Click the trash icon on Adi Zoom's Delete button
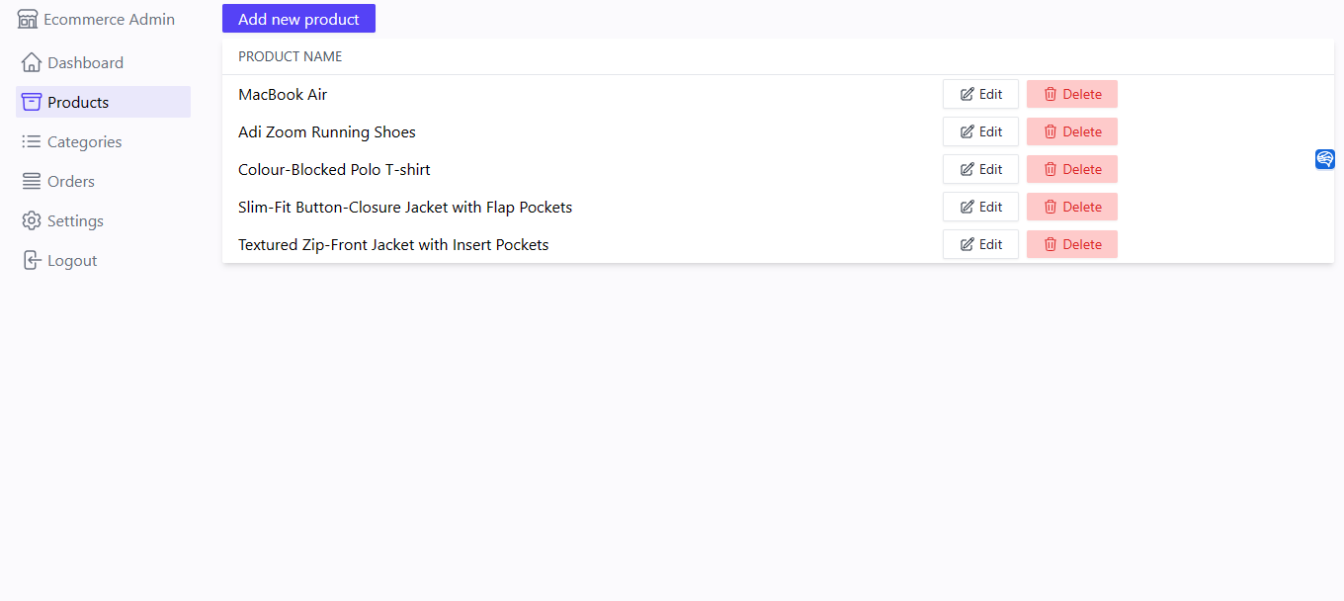The image size is (1344, 601). coord(1050,131)
